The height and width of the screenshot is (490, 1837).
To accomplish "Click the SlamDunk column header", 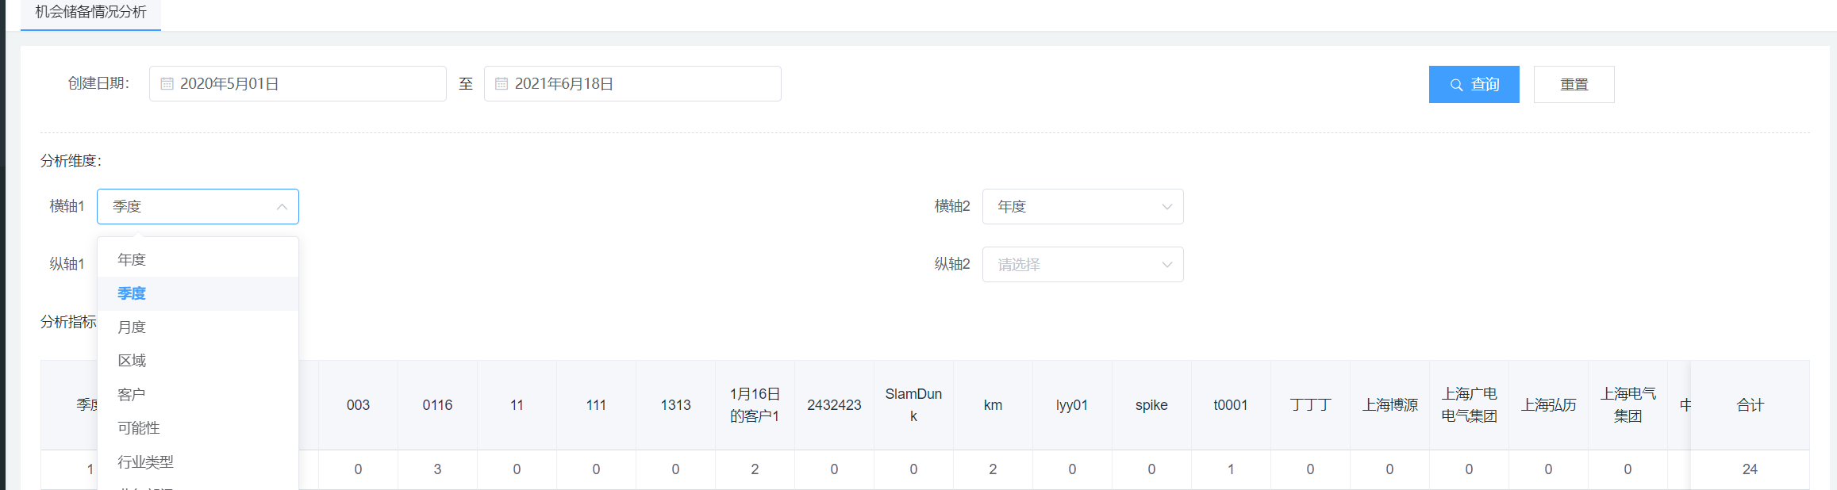I will coord(913,405).
